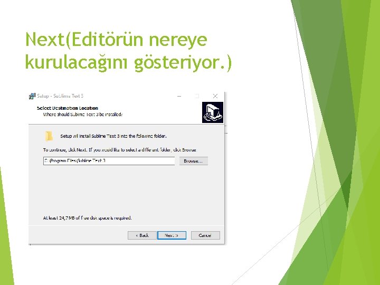Click 'Where should Sublime Text 3 be installed?' text
This screenshot has height=285, width=380.
point(83,115)
